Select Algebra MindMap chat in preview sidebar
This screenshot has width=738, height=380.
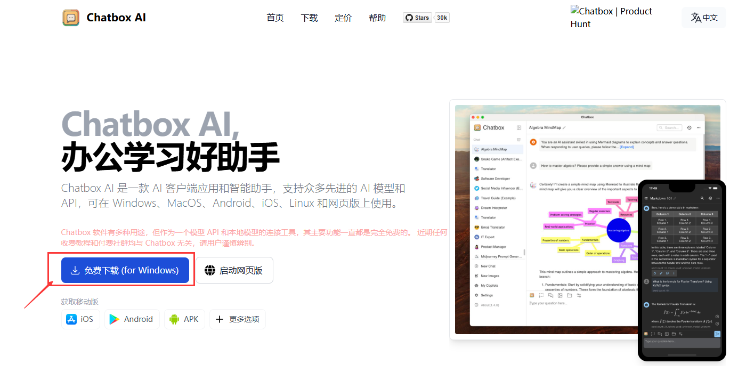coord(498,149)
